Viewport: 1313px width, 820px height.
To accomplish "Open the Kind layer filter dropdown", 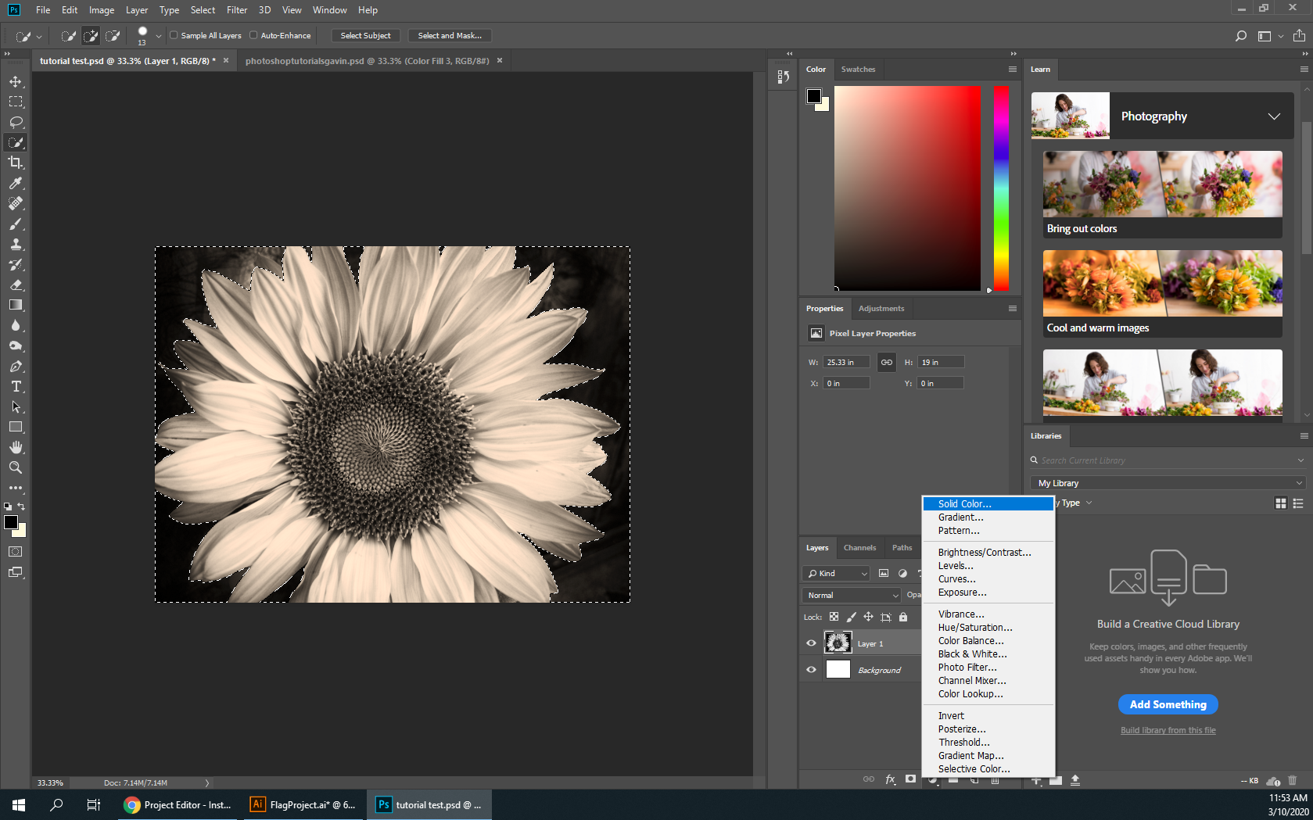I will click(x=835, y=573).
